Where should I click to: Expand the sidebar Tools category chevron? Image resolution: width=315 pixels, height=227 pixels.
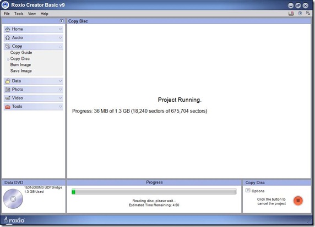point(60,107)
